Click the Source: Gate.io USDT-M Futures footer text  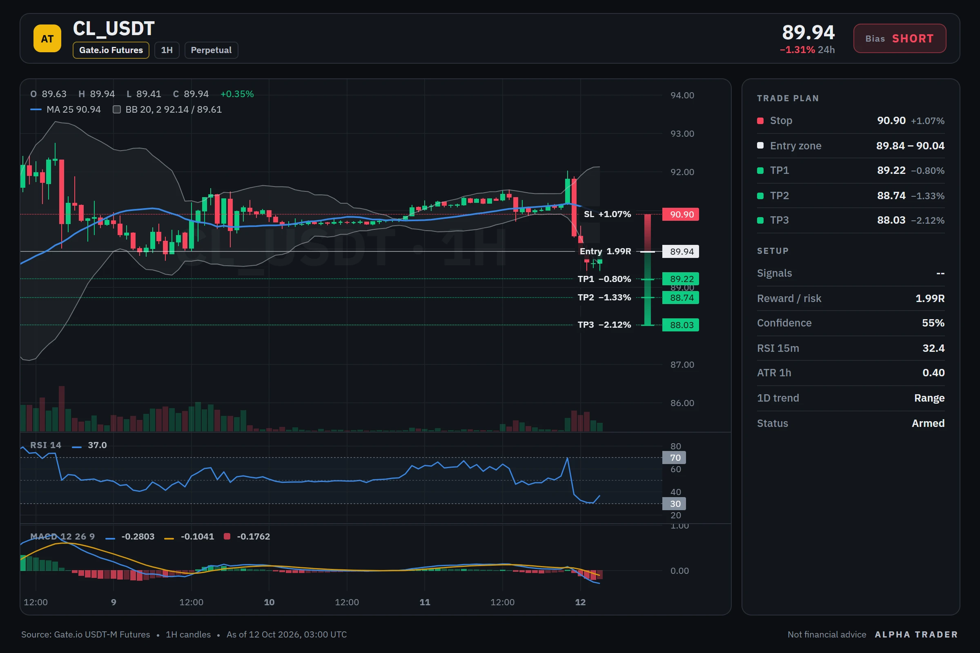tap(85, 634)
